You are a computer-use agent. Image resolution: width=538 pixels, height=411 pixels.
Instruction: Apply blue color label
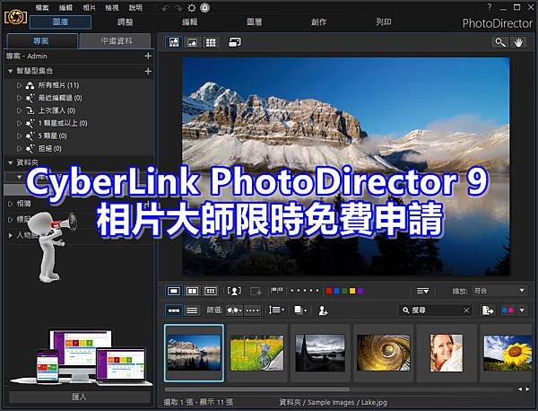coord(337,291)
